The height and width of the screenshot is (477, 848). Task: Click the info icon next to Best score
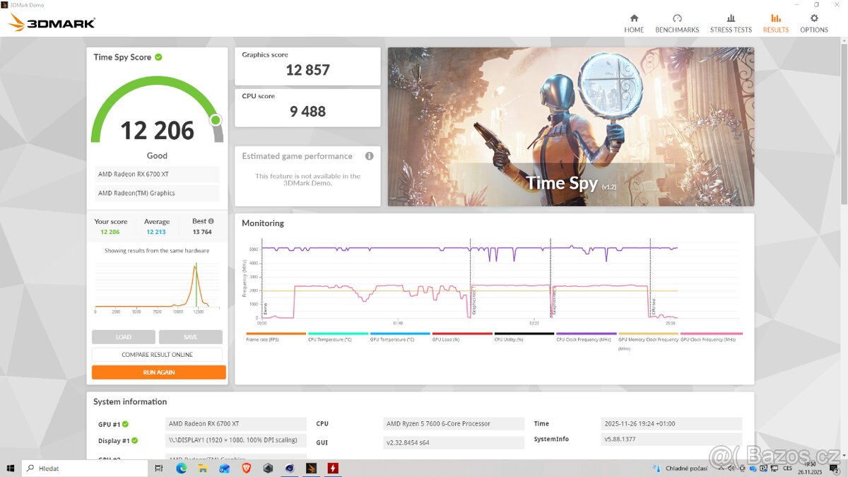(x=210, y=220)
